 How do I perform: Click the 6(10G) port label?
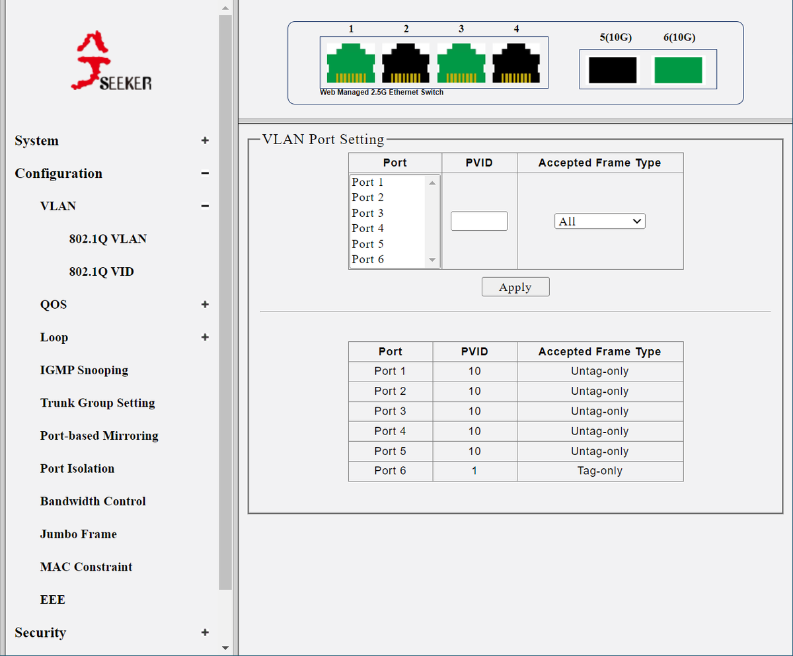679,38
